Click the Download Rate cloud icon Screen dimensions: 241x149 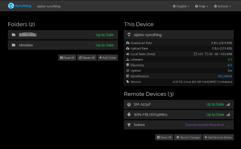click(x=128, y=43)
